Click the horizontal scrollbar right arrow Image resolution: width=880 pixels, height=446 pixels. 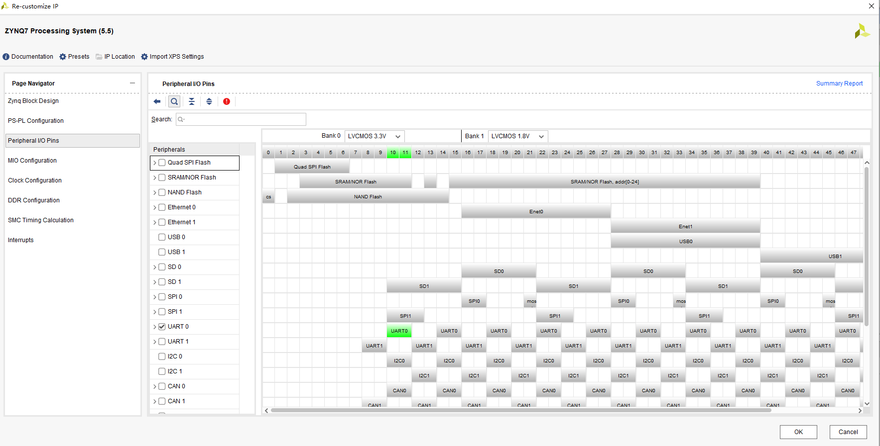coord(860,411)
